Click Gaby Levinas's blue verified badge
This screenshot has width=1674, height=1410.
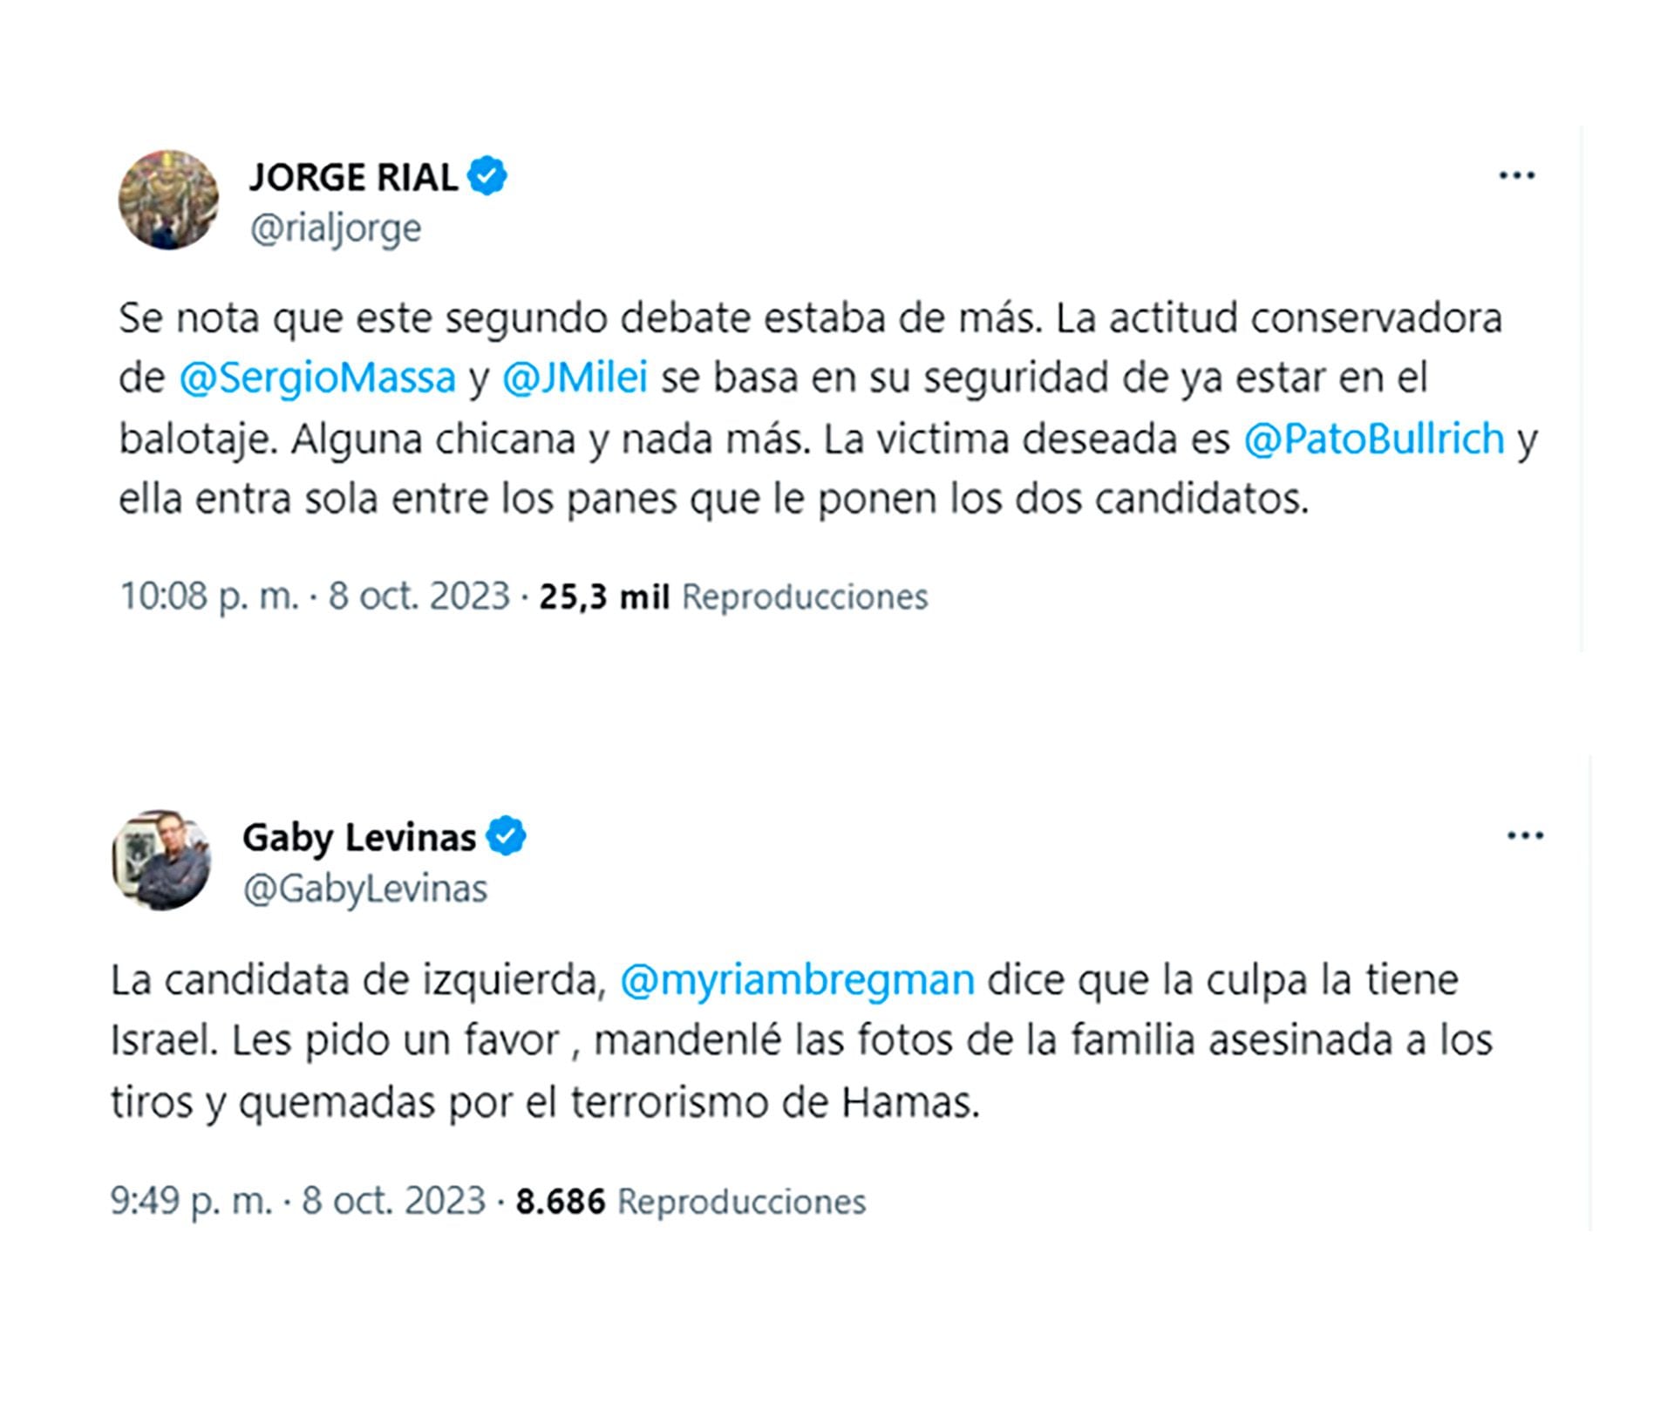pos(507,836)
